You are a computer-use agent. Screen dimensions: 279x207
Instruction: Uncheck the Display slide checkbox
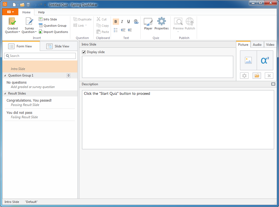[x=84, y=52]
